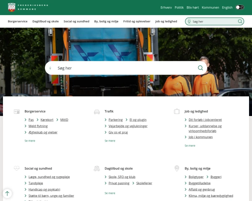Open the Dagtilbud og skole menu
The width and height of the screenshot is (252, 201).
[45, 21]
